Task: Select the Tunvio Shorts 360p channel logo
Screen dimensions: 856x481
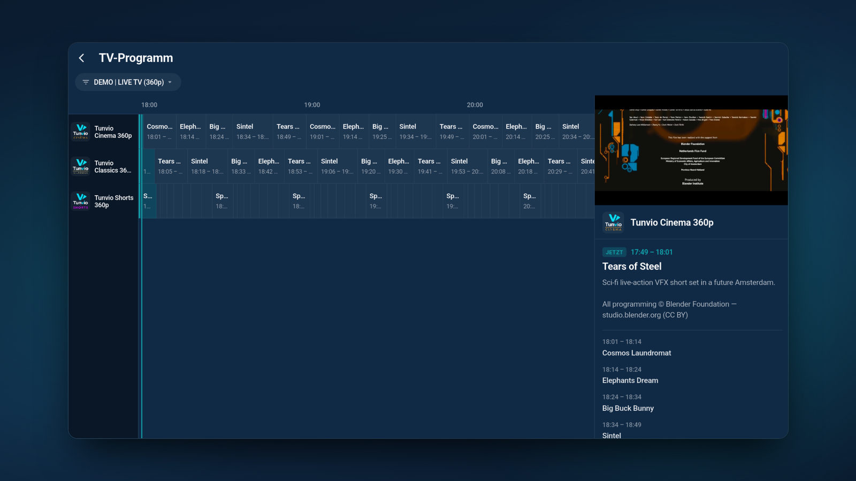Action: [81, 201]
